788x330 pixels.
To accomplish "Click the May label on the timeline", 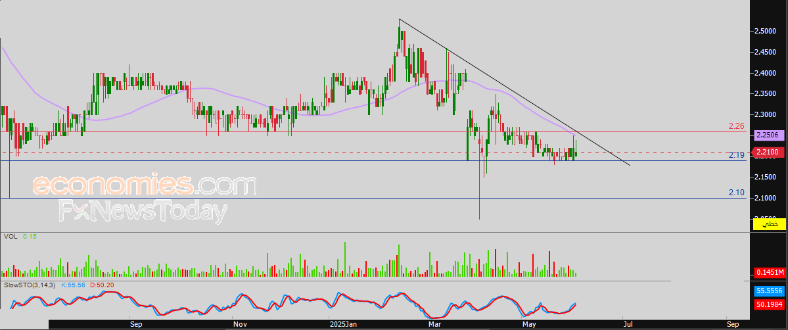I will click(x=529, y=325).
